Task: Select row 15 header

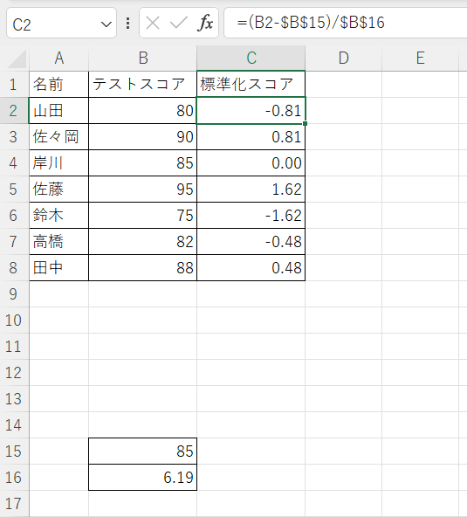Action: [x=13, y=451]
